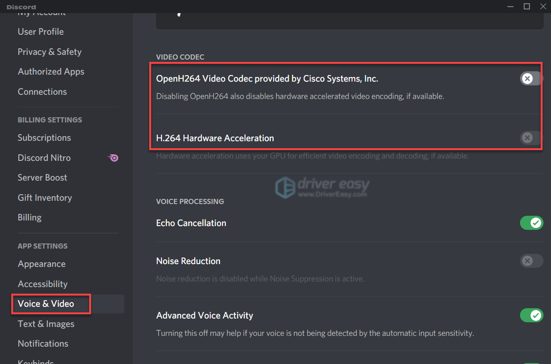
Task: Open the Server Boost page
Action: (42, 177)
